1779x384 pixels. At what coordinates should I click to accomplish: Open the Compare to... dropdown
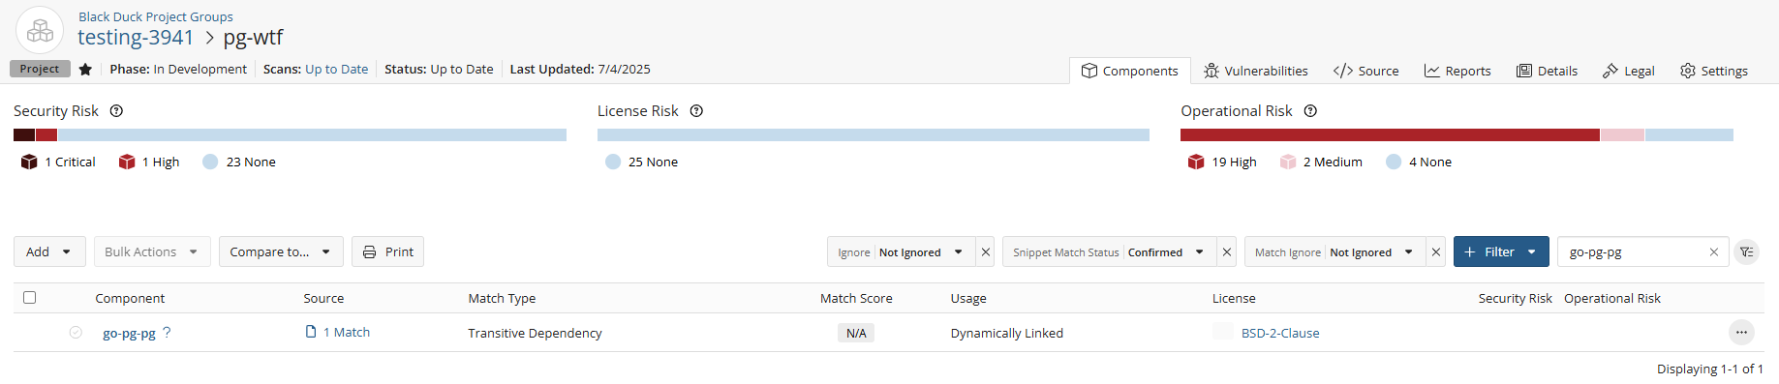click(x=281, y=251)
